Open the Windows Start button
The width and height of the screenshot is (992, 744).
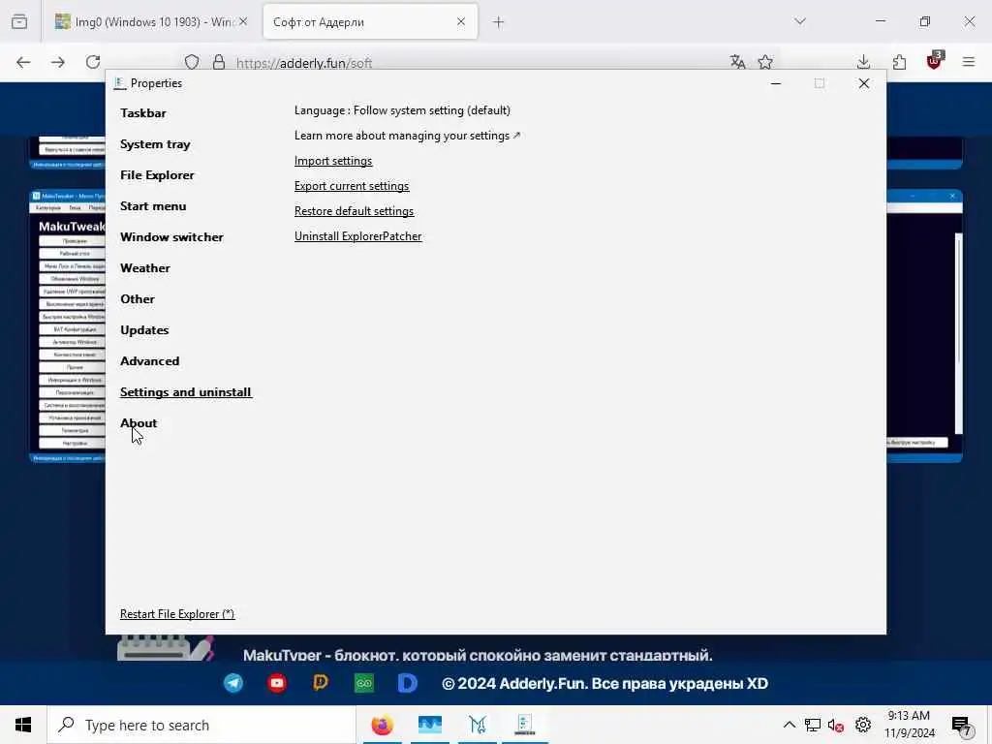[x=23, y=725]
